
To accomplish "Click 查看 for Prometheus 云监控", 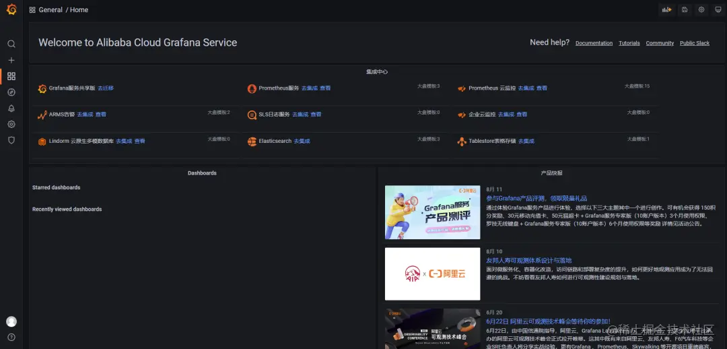I will click(541, 88).
